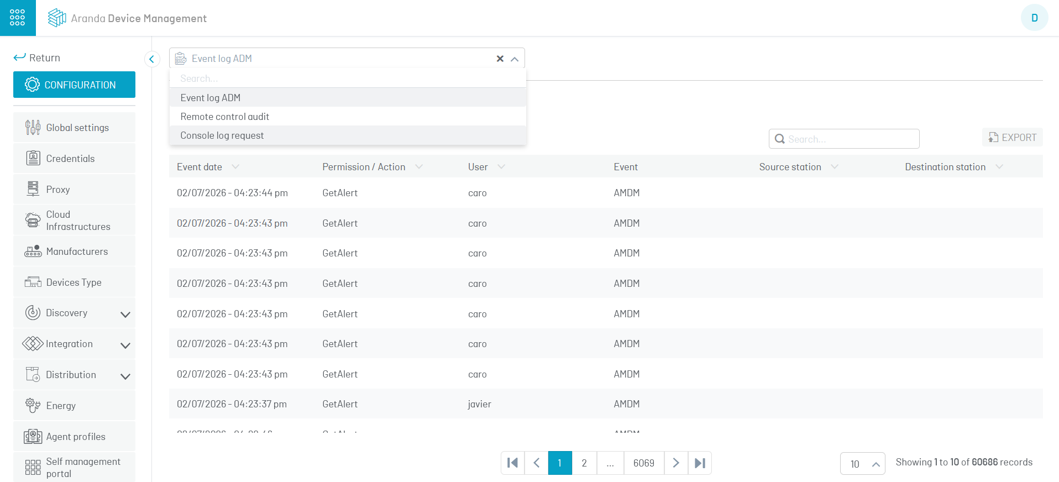
Task: Open the user profile avatar D
Action: click(1034, 18)
